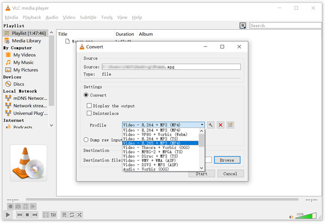Skip to the next track

pyautogui.click(x=35, y=215)
